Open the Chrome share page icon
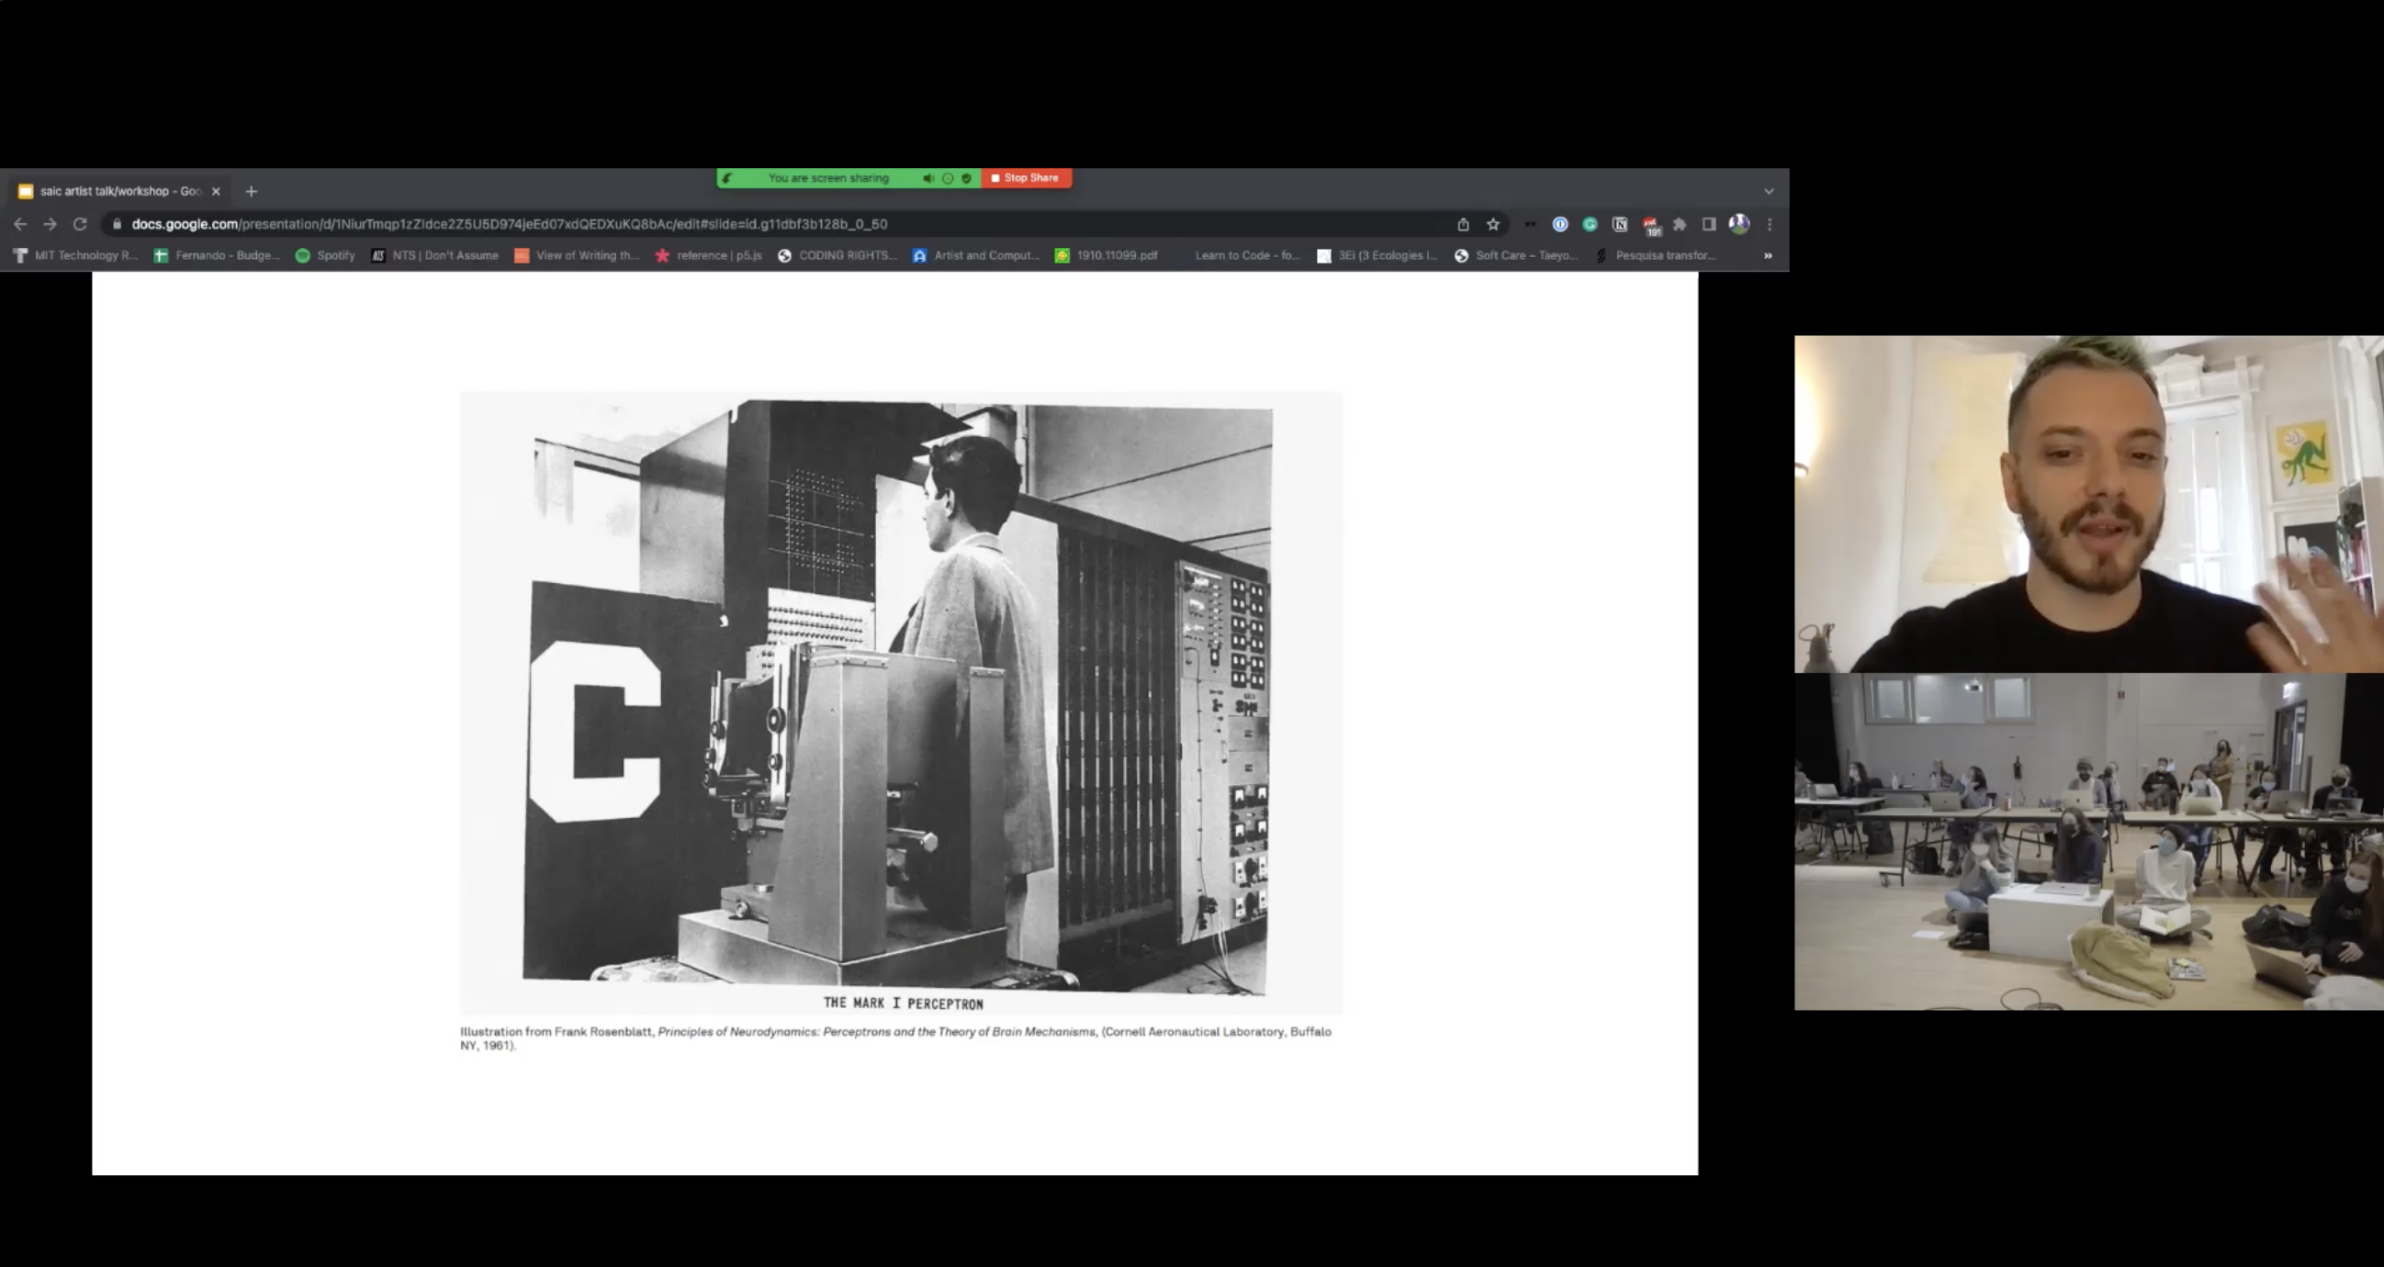 [1463, 224]
